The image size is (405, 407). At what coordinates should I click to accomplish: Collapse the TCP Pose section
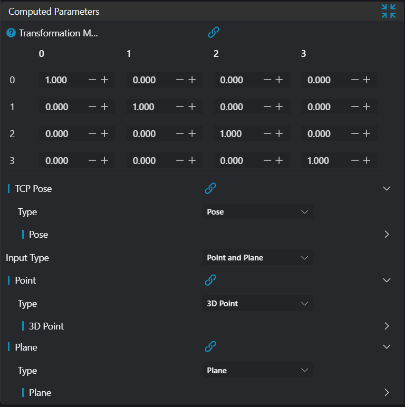(387, 188)
